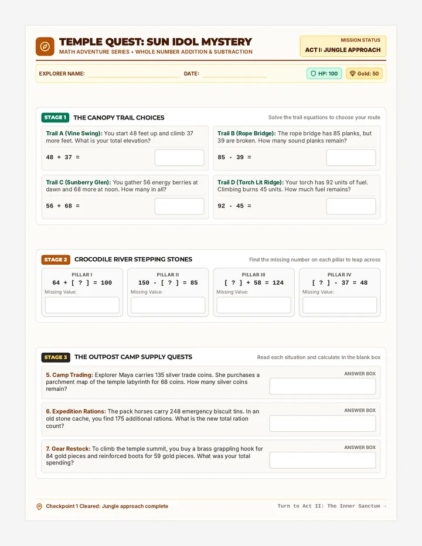This screenshot has height=546, width=422.
Task: Click the Trail A (Vine Swing) label
Action: [x=74, y=134]
